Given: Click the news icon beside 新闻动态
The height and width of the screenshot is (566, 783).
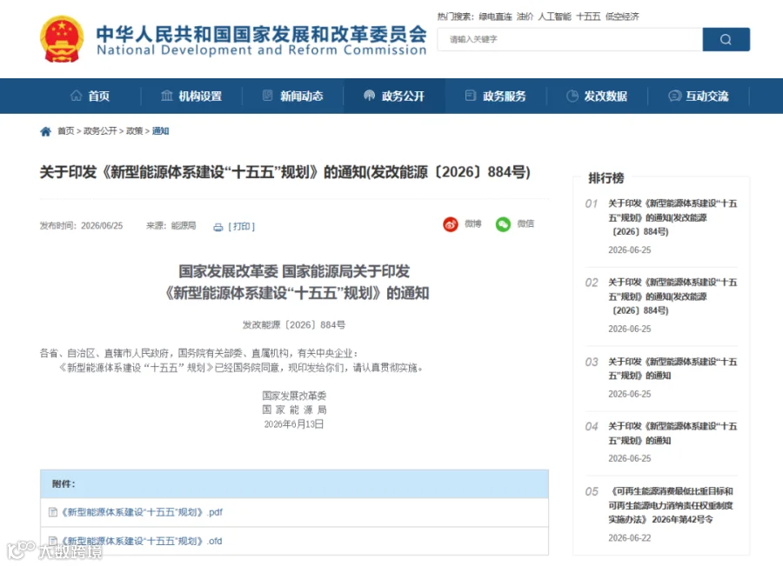Looking at the screenshot, I should tap(268, 96).
